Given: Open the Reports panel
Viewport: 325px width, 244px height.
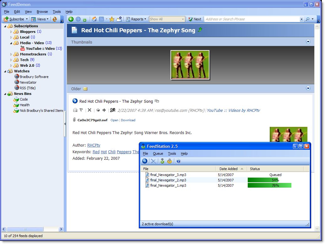Looking at the screenshot, I should coord(136,19).
